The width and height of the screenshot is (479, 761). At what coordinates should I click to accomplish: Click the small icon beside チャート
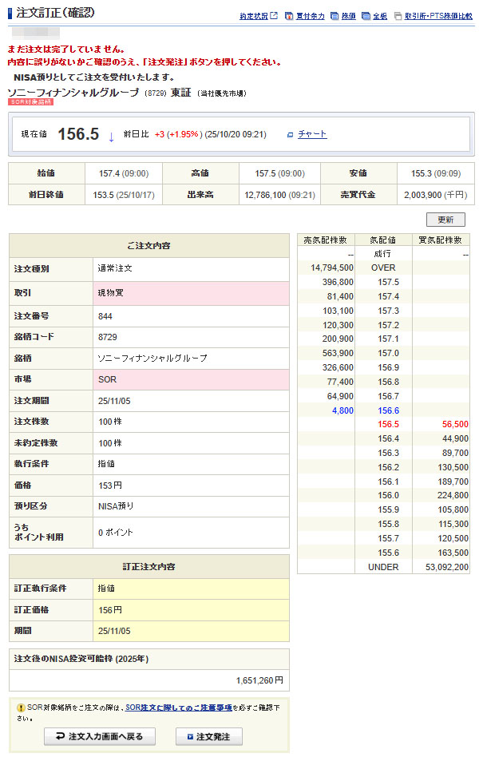[x=290, y=135]
